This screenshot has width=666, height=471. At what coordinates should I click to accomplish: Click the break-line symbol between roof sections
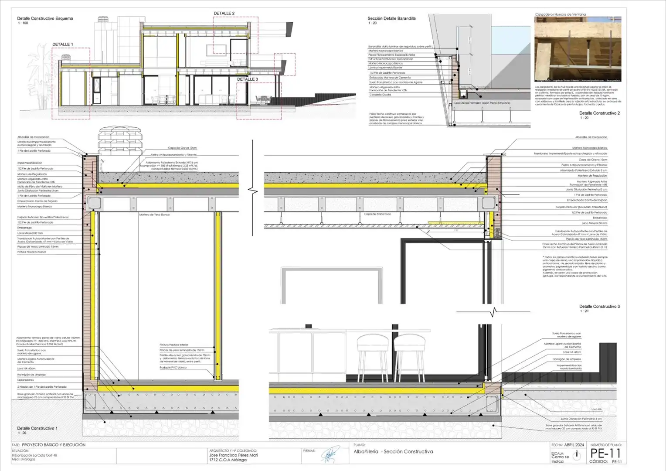coord(251,191)
